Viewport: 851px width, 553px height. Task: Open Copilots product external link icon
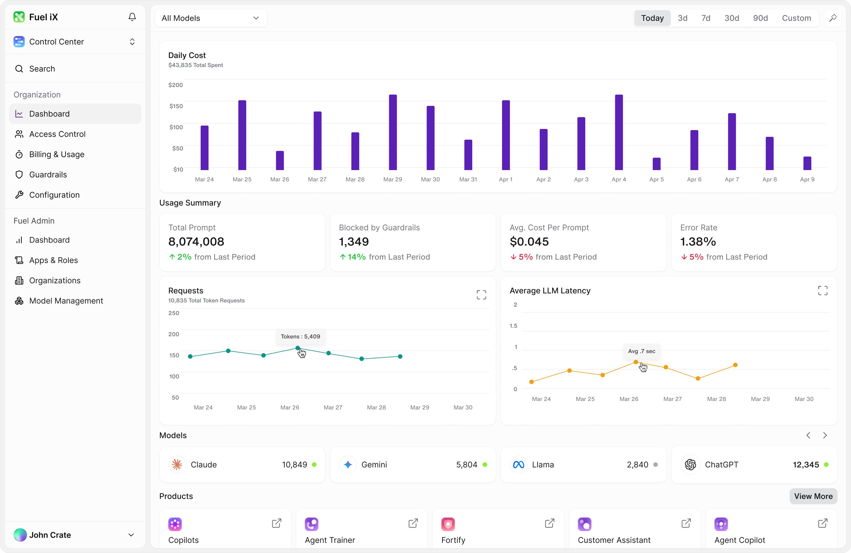pyautogui.click(x=276, y=523)
